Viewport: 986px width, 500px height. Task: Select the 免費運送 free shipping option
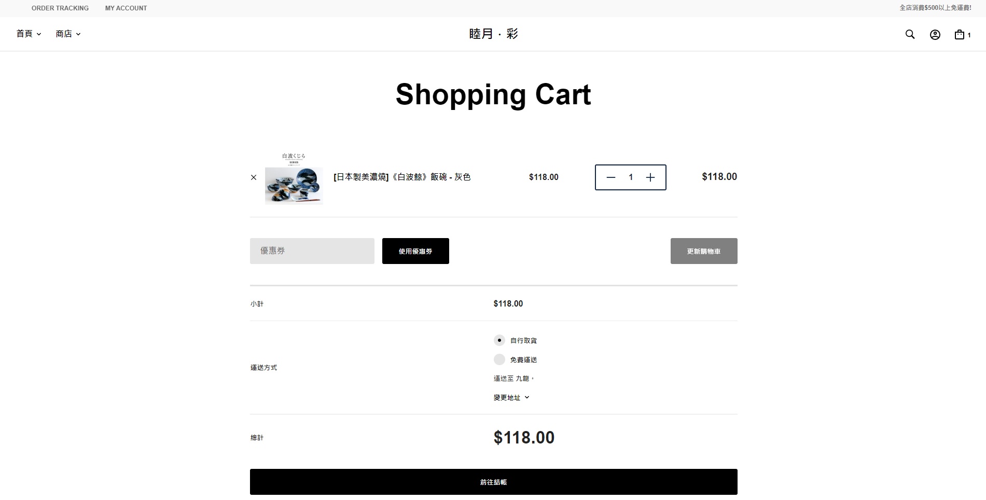(x=499, y=359)
